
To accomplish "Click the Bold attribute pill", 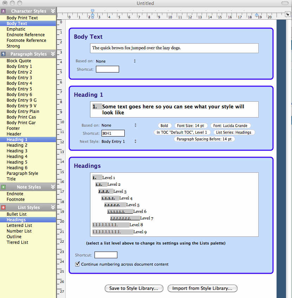I will click(x=164, y=126).
